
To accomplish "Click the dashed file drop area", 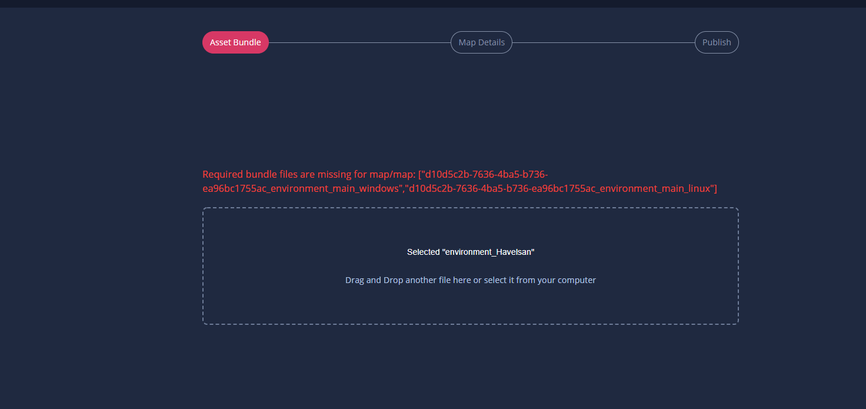I will click(470, 266).
